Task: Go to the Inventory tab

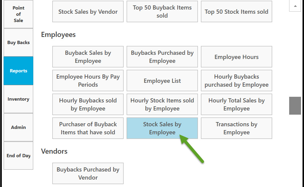Action: [x=18, y=99]
